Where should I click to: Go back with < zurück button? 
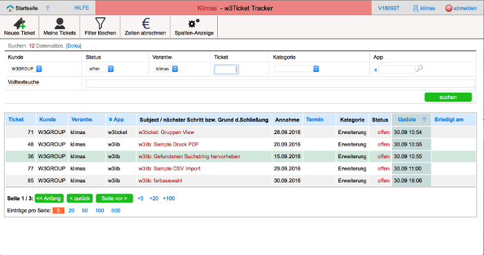point(80,198)
